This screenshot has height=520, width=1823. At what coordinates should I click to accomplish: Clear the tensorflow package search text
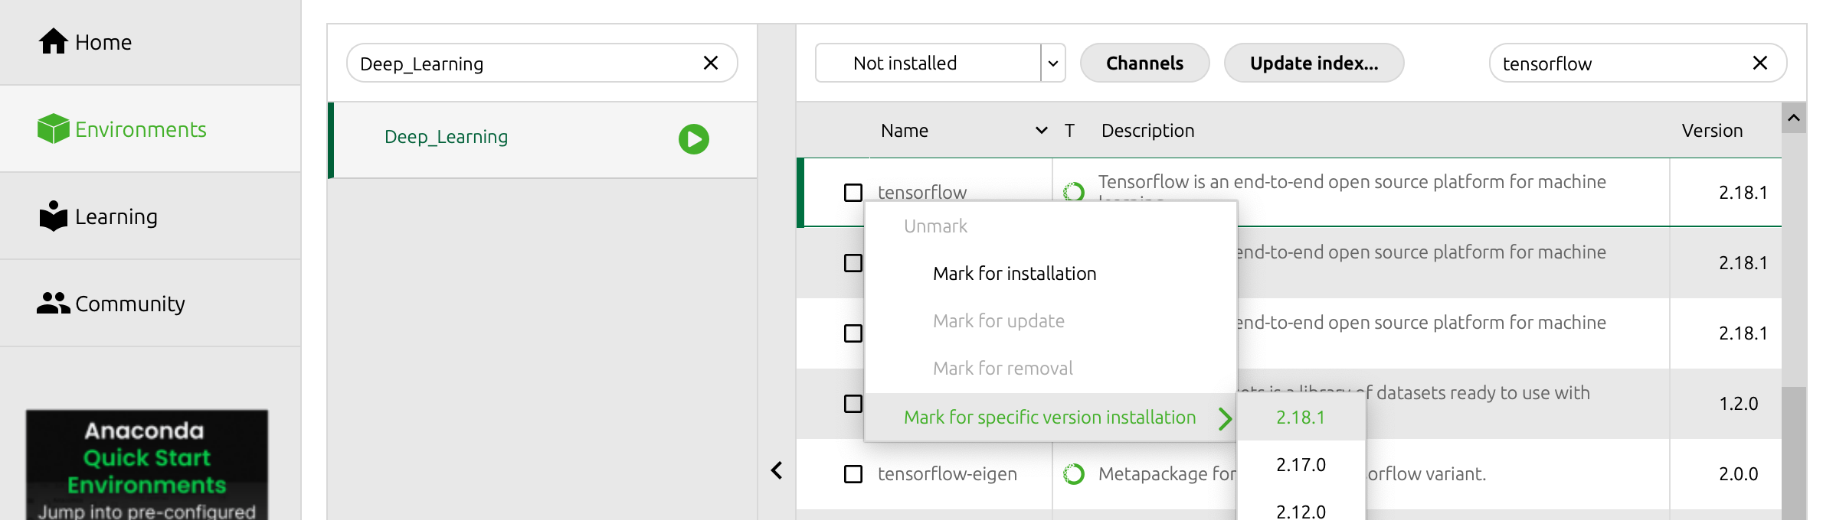pos(1759,63)
